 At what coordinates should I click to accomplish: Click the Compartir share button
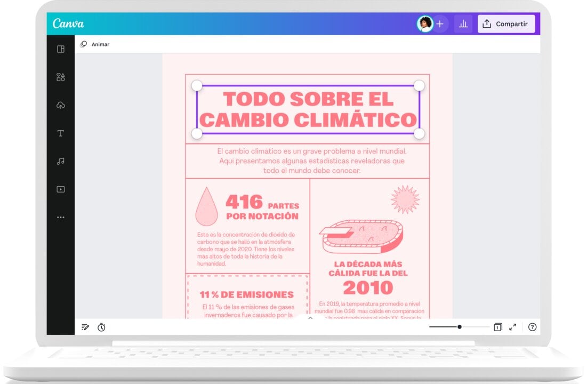click(x=505, y=24)
